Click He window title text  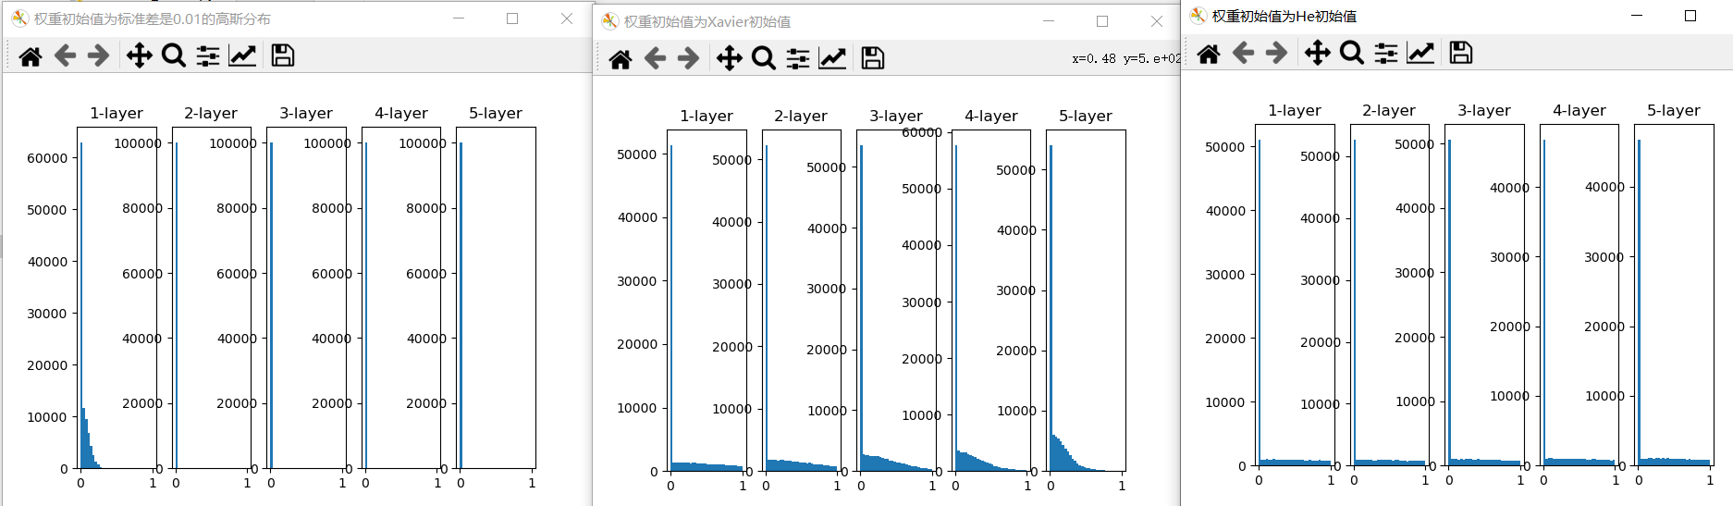coord(1284,16)
